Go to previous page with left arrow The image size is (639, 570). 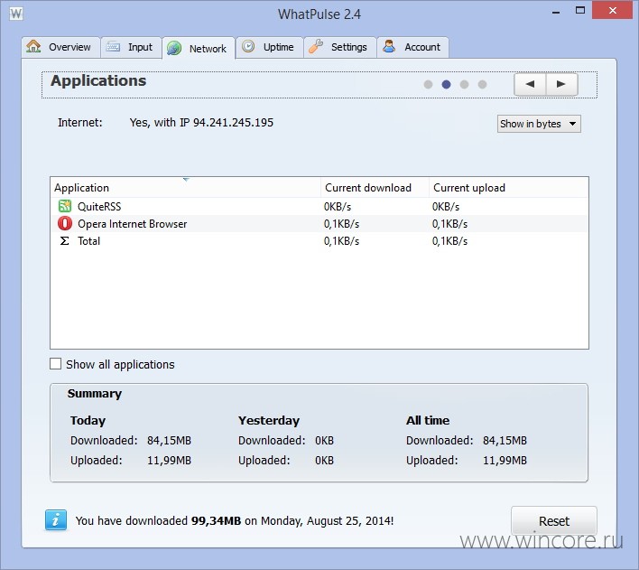530,84
